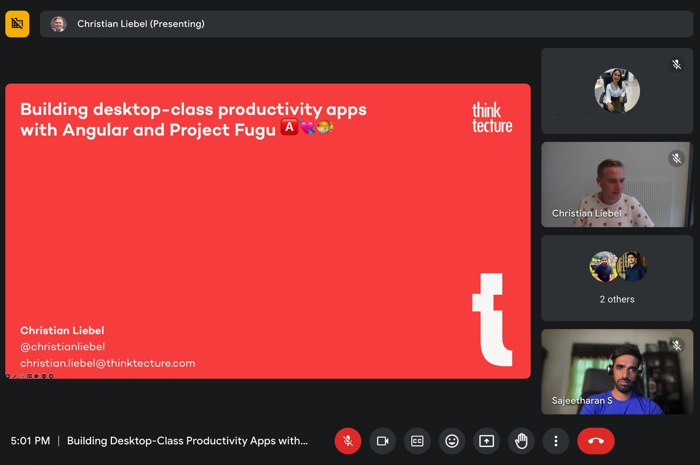Open more options menu
Screen dimensions: 700x465
click(556, 441)
